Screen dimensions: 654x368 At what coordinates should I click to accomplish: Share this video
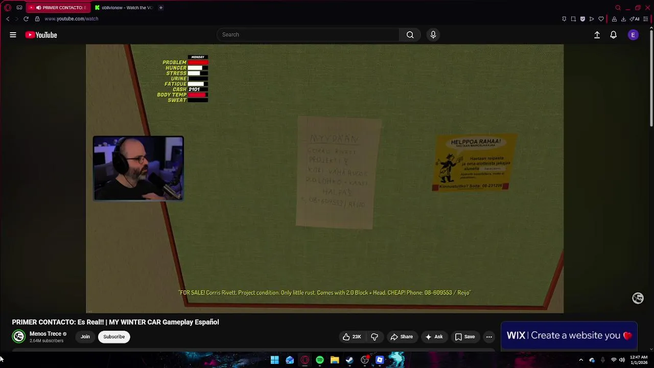point(402,337)
